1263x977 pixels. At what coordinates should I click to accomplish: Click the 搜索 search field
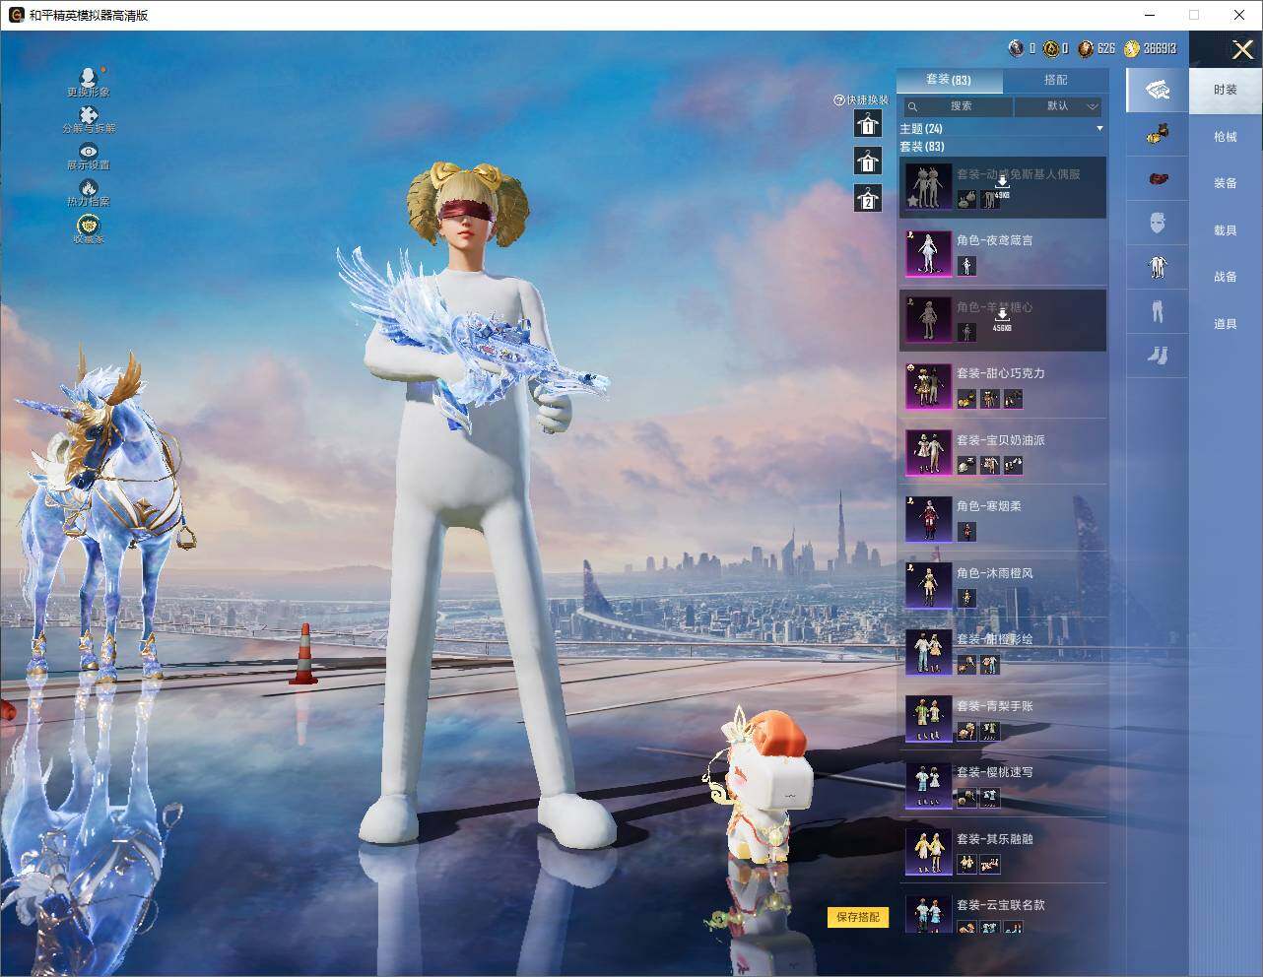[x=958, y=106]
